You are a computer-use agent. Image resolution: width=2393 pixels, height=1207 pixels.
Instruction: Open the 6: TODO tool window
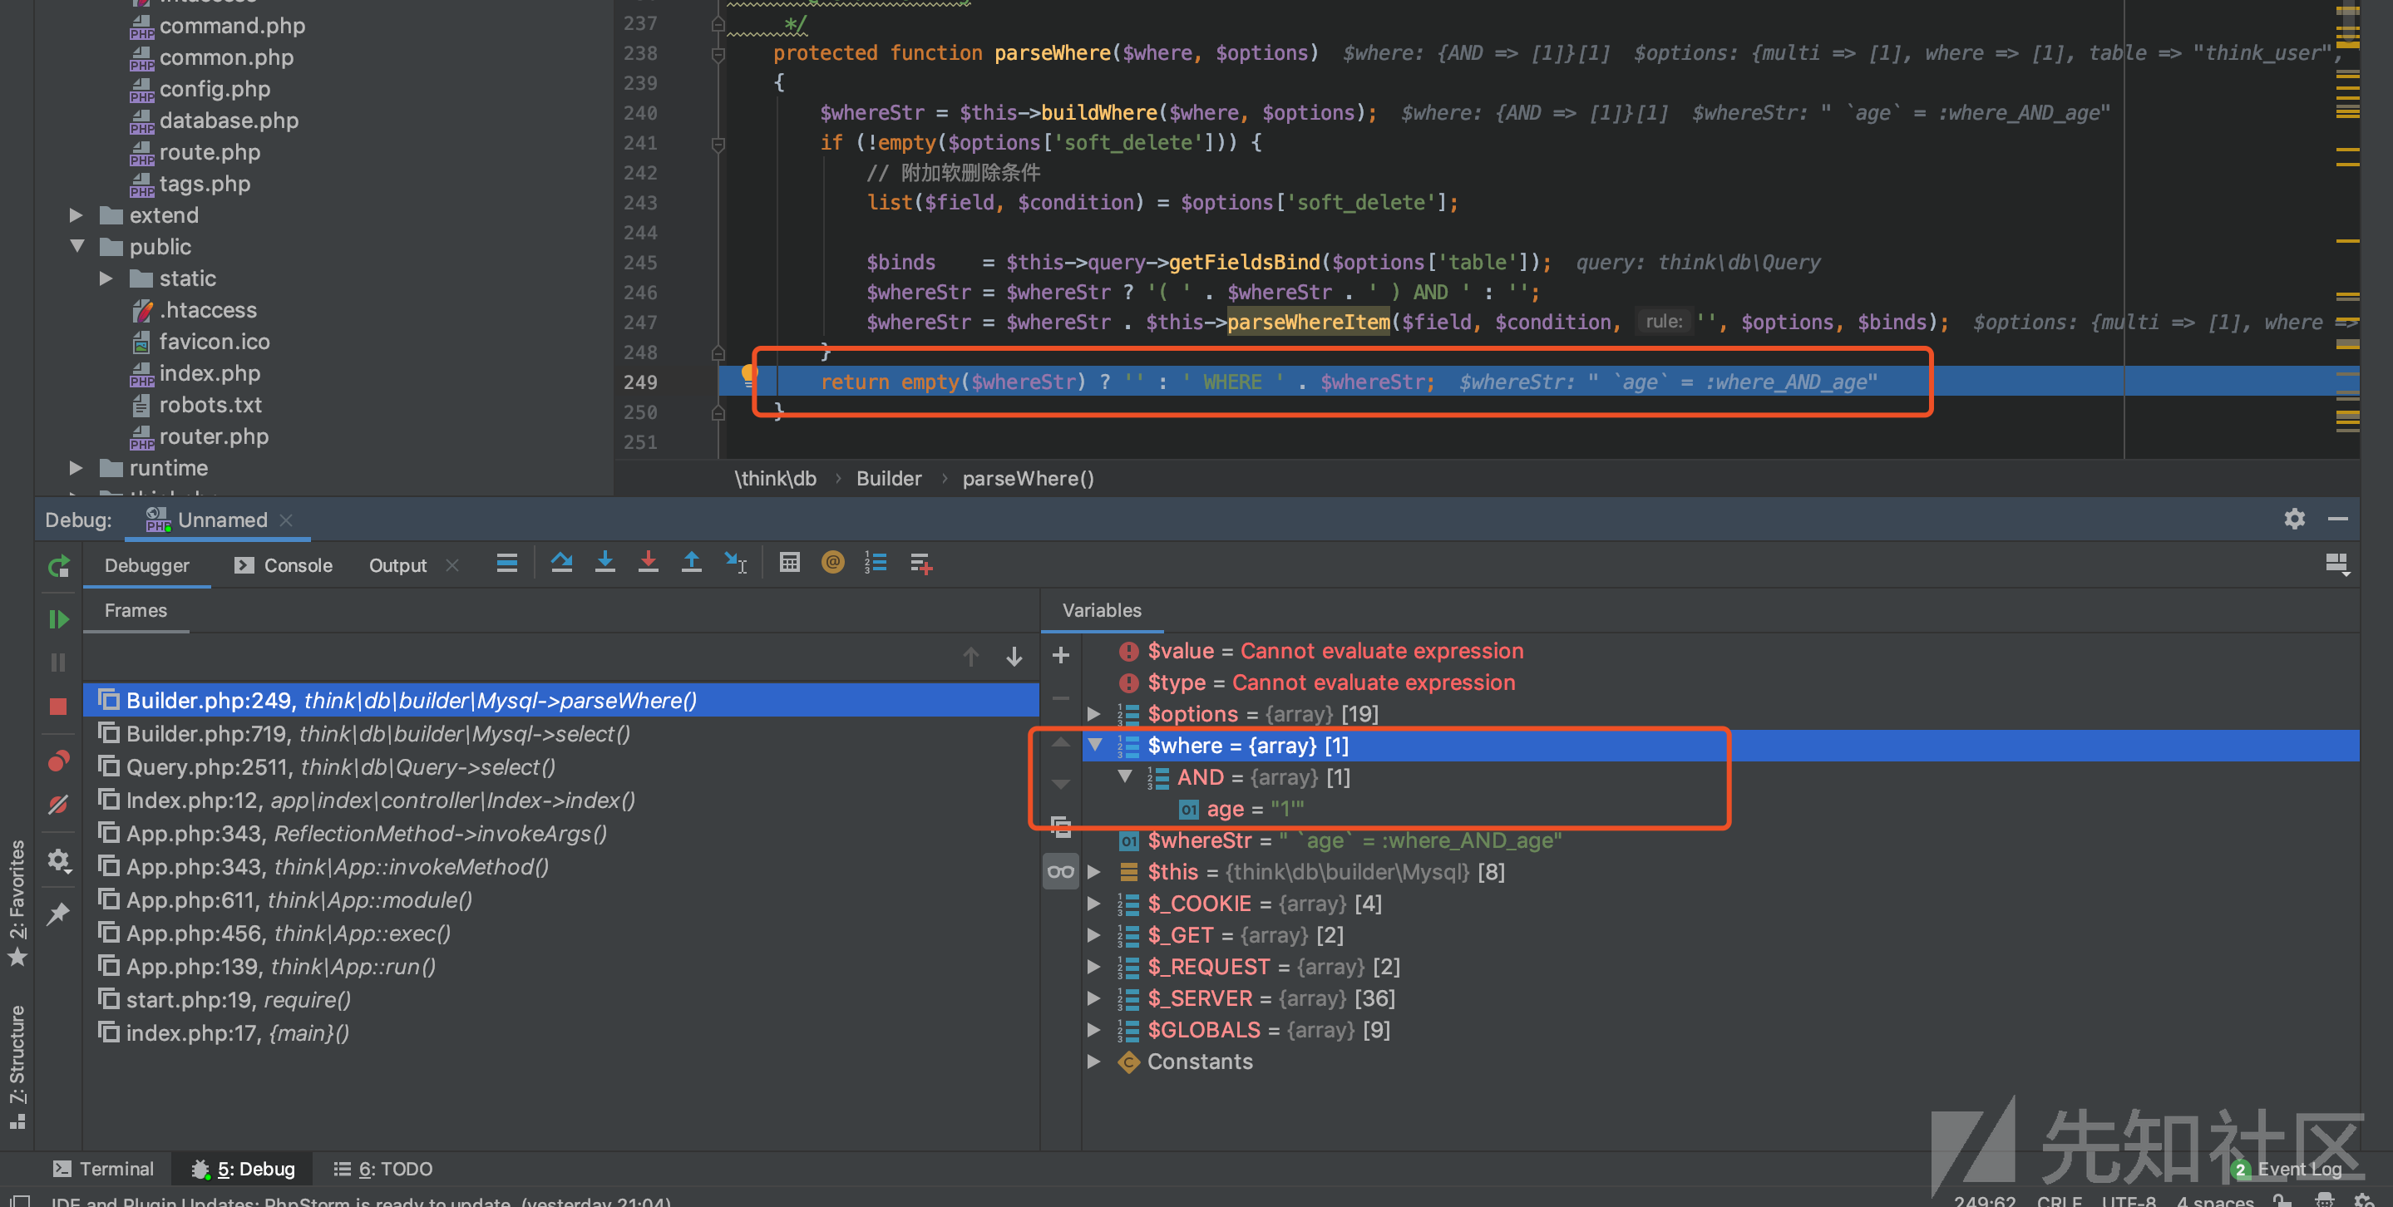(382, 1169)
